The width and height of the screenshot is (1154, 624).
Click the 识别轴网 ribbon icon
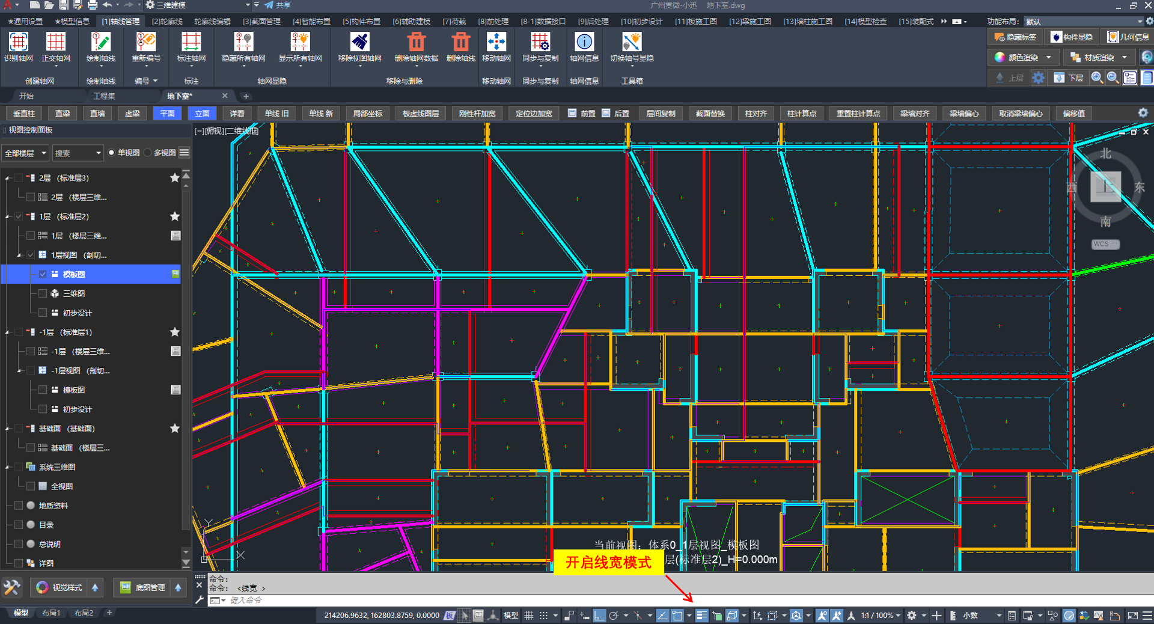pyautogui.click(x=18, y=43)
